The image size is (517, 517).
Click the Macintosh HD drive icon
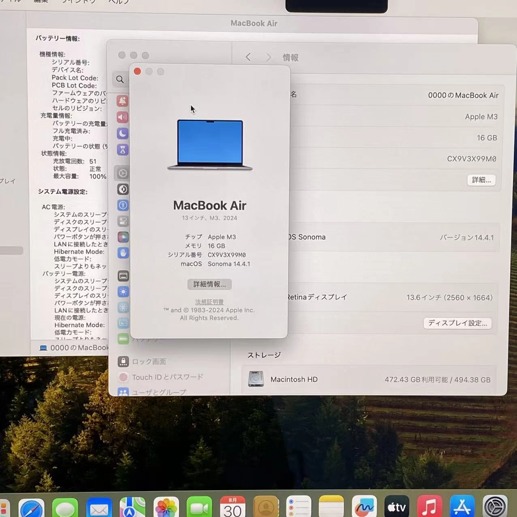(256, 379)
